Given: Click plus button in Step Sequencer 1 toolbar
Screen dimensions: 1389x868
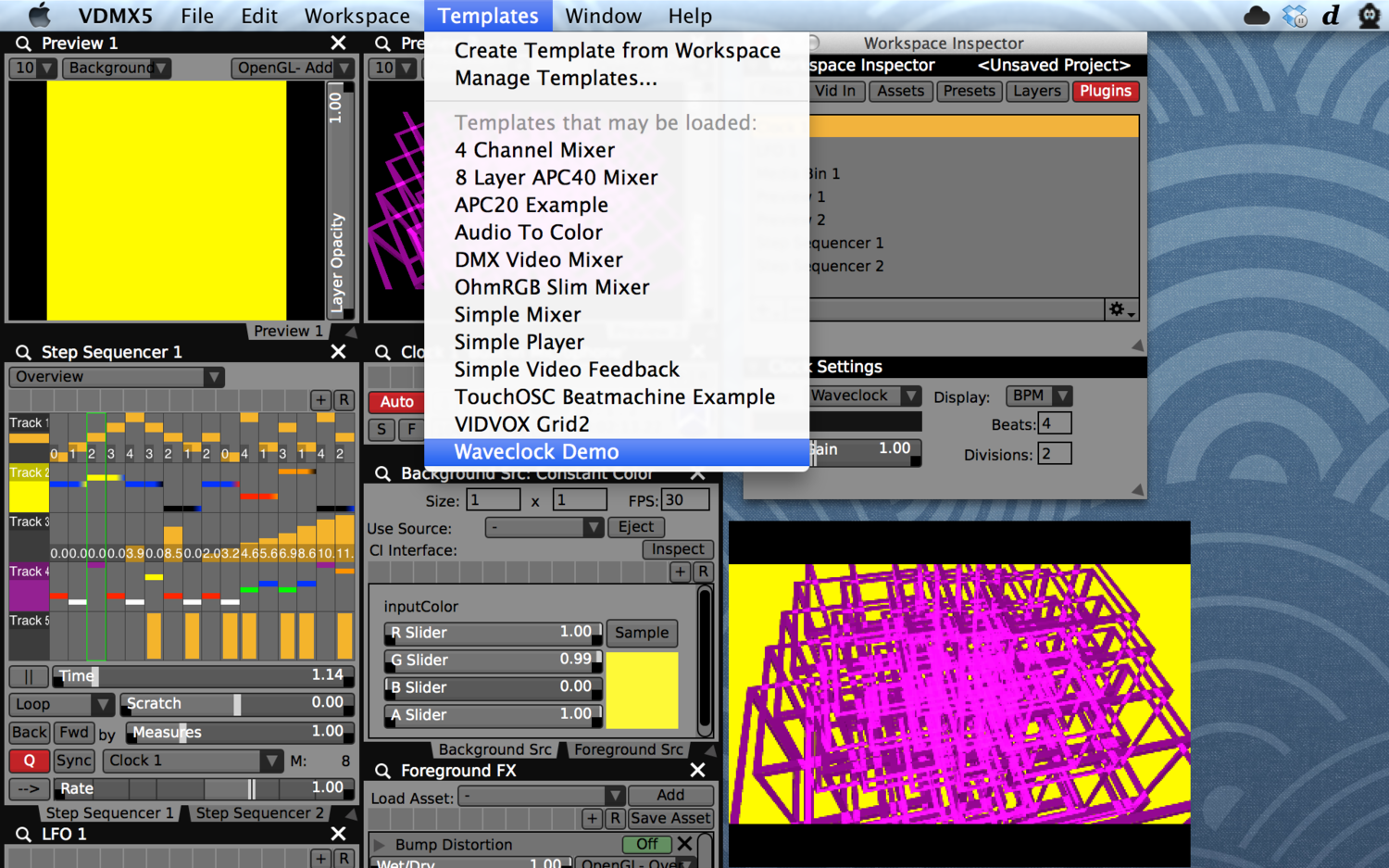Looking at the screenshot, I should tap(320, 400).
